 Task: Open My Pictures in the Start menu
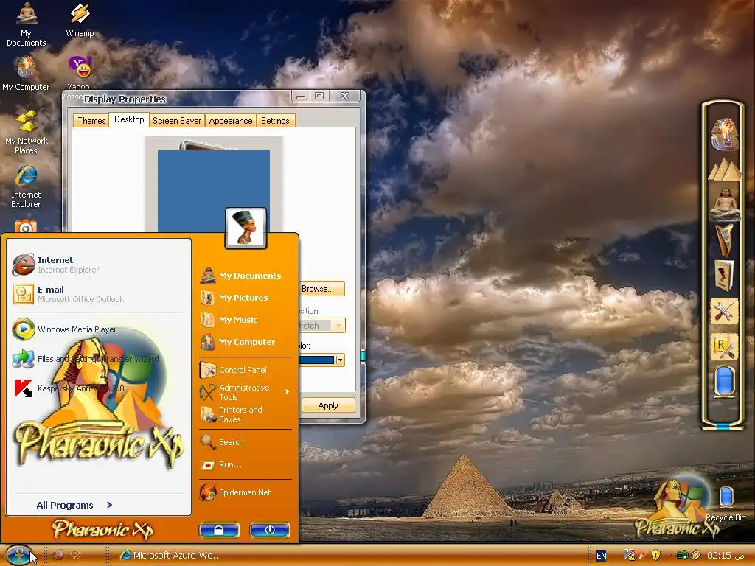click(246, 298)
